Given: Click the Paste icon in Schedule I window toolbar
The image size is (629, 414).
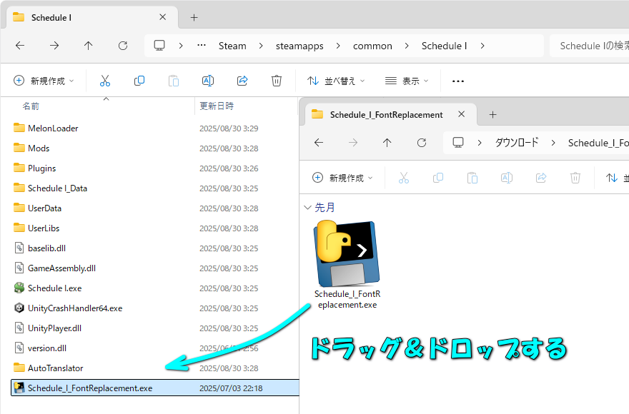Looking at the screenshot, I should click(x=173, y=81).
